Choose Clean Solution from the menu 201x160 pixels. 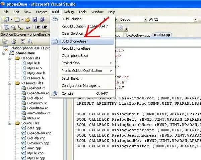(x=82, y=33)
